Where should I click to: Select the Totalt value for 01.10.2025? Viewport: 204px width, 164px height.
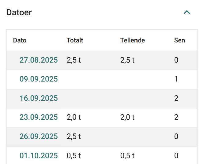pyautogui.click(x=74, y=156)
